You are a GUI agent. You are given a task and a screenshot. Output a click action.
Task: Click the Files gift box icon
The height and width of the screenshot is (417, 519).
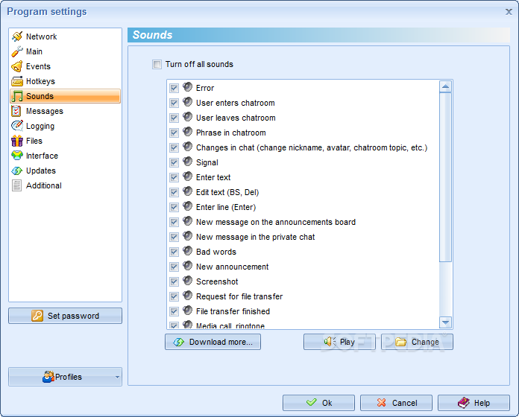tap(17, 141)
